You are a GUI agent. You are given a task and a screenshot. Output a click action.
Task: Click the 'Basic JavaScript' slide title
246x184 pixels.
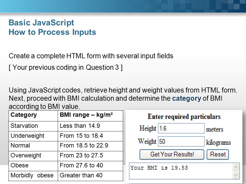[41, 23]
